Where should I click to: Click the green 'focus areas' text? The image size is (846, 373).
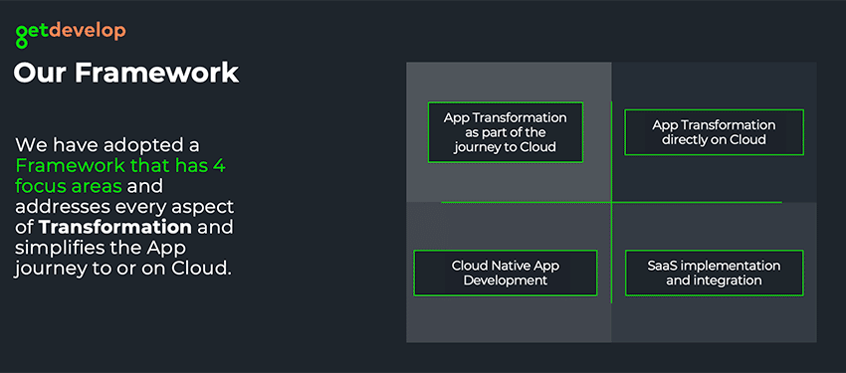69,186
